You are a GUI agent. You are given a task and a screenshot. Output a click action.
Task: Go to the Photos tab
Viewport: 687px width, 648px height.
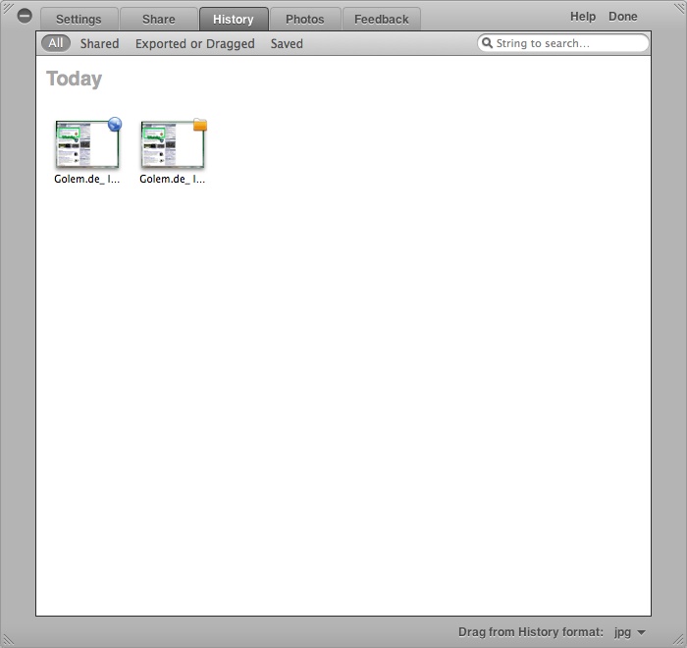point(305,20)
